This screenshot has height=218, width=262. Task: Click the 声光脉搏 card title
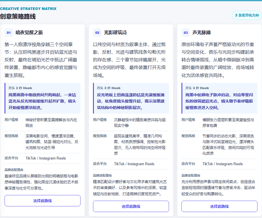point(202,32)
